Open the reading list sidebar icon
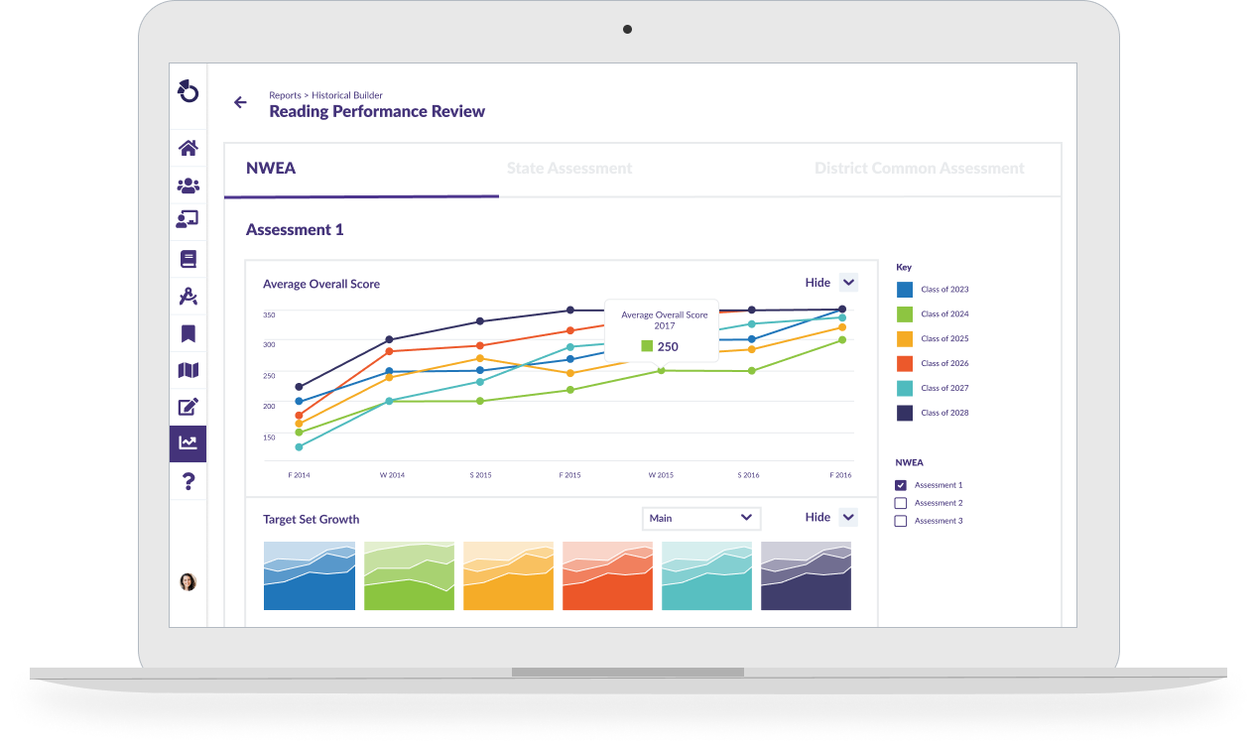 point(188,258)
